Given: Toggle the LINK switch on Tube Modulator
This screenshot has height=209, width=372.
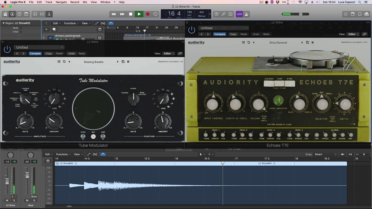Looking at the screenshot, I should coord(103,136).
